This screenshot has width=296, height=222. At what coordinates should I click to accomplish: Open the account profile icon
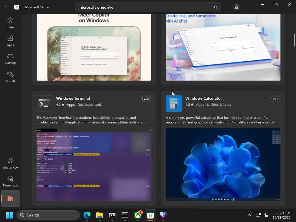(236, 7)
